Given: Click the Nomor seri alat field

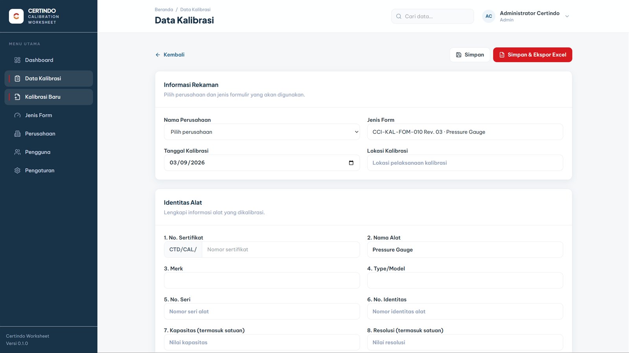Looking at the screenshot, I should coord(262,311).
